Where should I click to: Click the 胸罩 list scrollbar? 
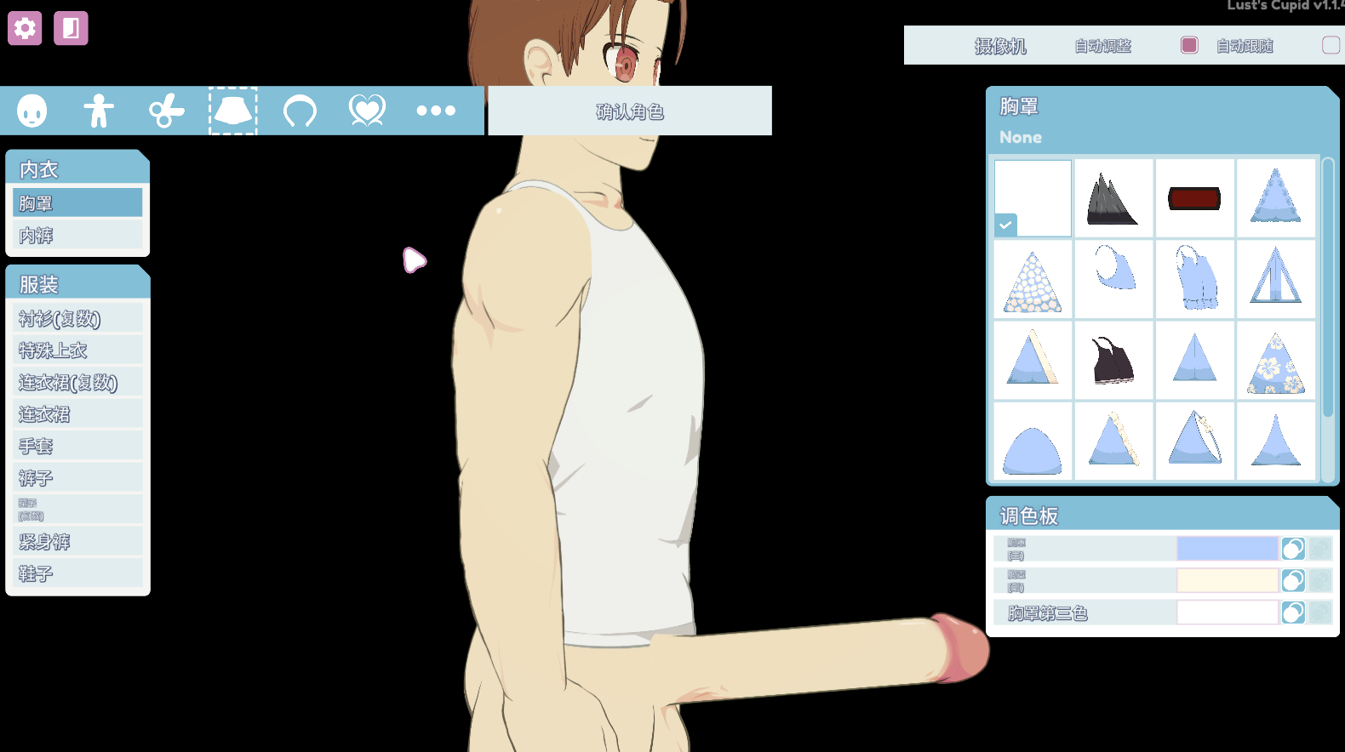click(1327, 288)
